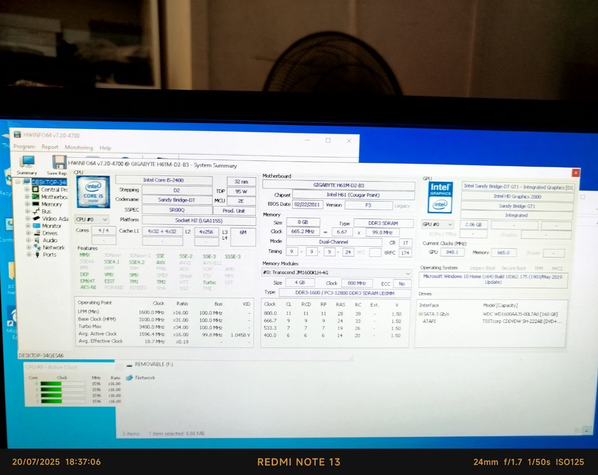
Task: Click the Intel Graphics GPU logo
Action: click(440, 197)
